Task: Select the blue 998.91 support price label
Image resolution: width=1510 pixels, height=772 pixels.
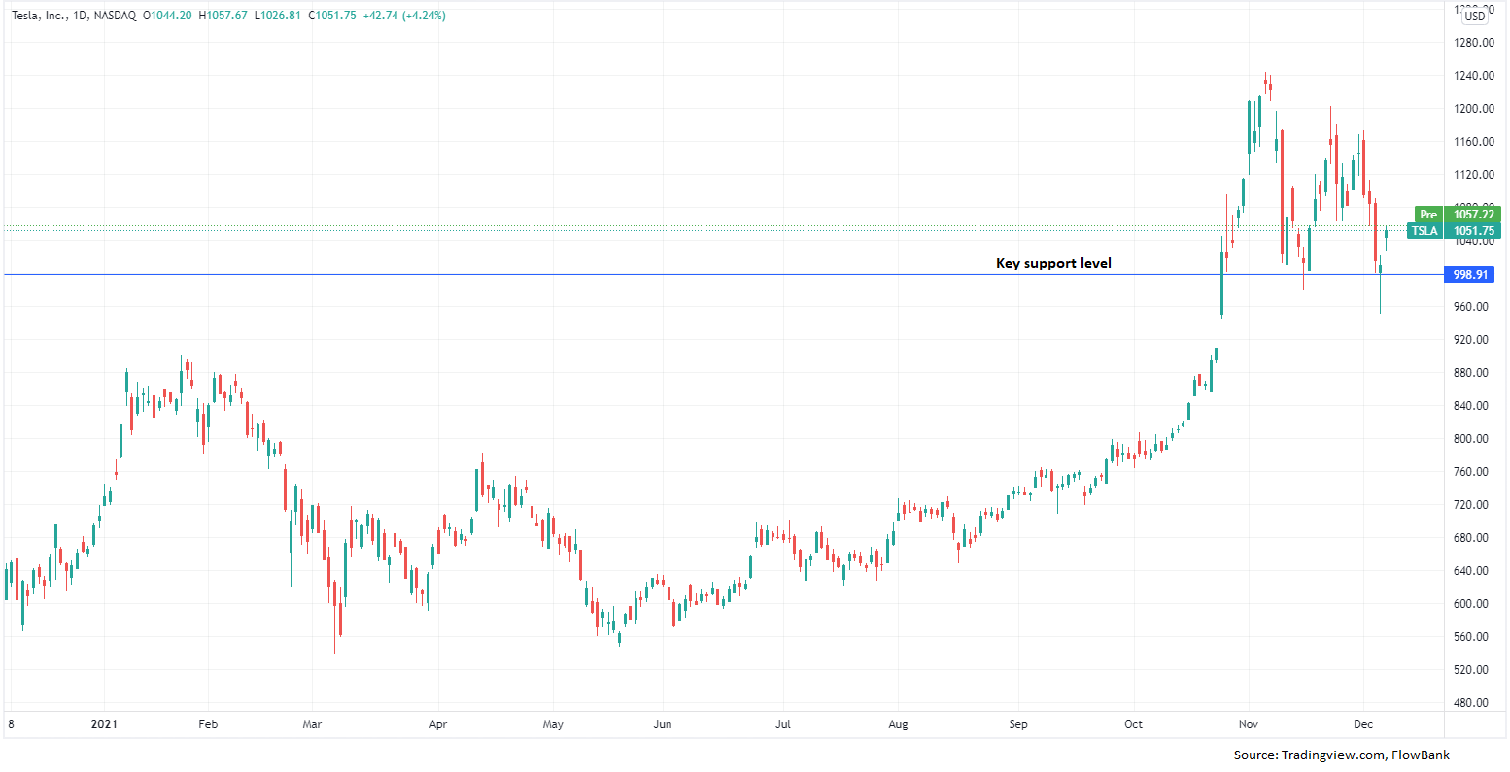Action: tap(1471, 275)
